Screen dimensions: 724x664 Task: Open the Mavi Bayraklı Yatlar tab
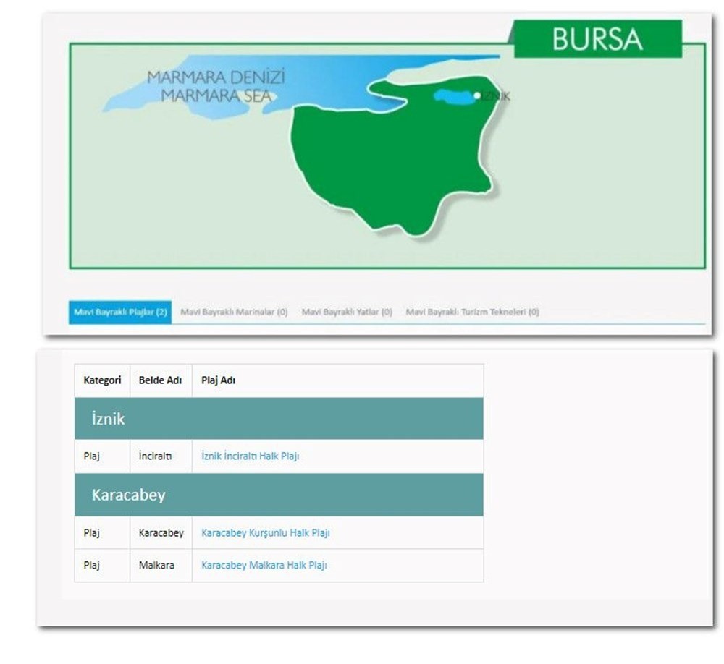(346, 312)
